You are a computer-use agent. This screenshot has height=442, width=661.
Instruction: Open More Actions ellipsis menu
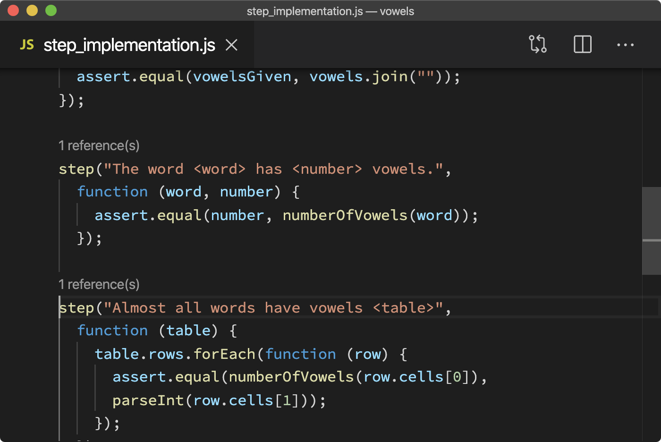(x=625, y=45)
